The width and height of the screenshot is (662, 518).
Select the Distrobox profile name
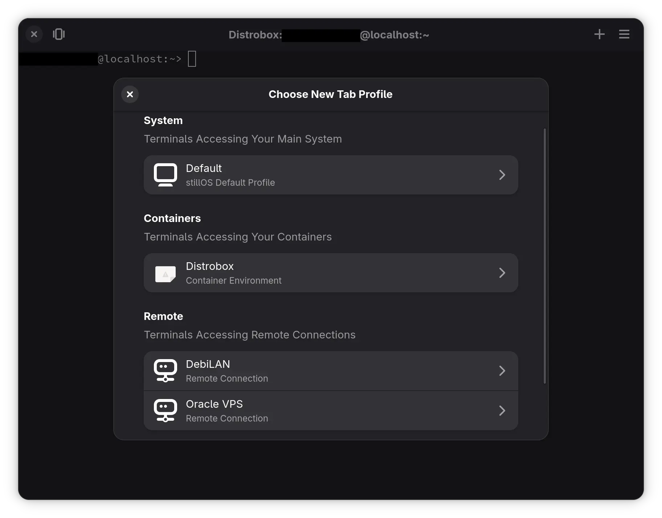(x=210, y=266)
